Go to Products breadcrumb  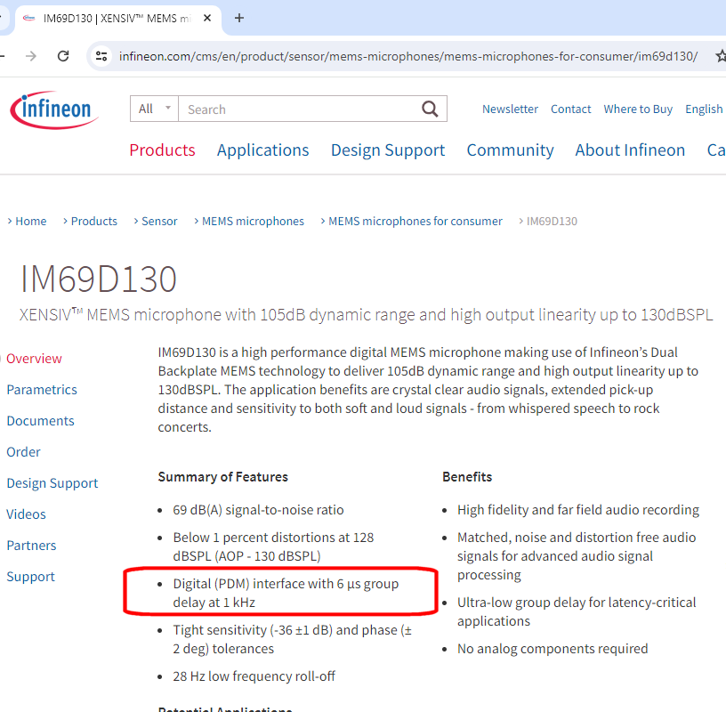click(94, 221)
